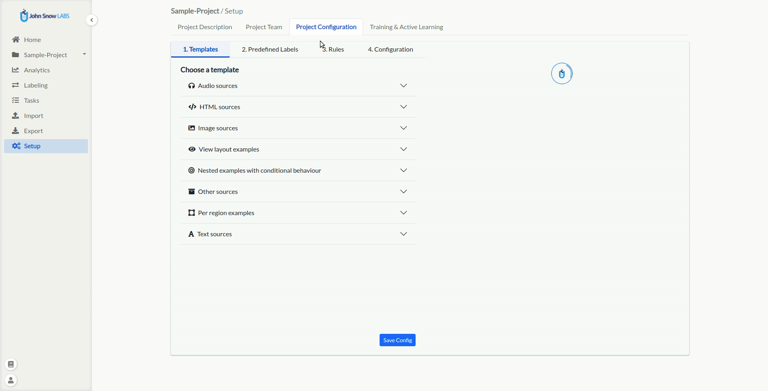Open Export in the sidebar
This screenshot has width=768, height=391.
pyautogui.click(x=46, y=131)
